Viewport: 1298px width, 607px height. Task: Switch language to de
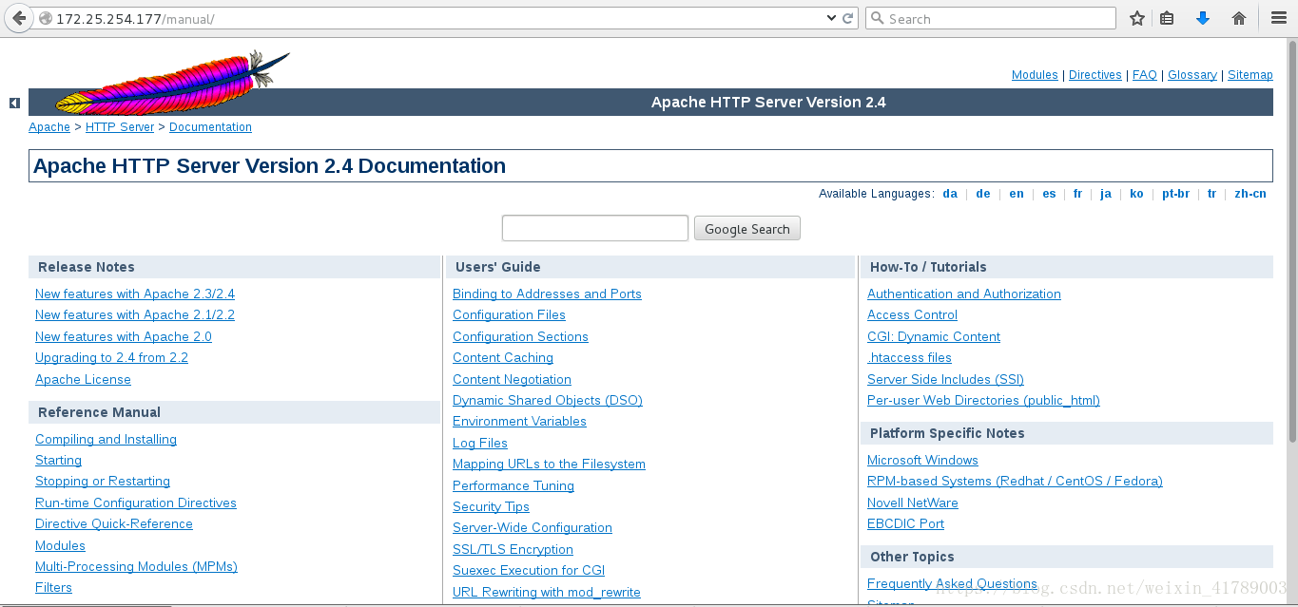(x=983, y=194)
